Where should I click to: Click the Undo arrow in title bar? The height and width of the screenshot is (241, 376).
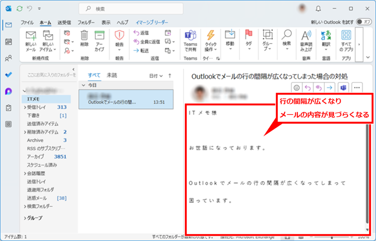pyautogui.click(x=29, y=9)
